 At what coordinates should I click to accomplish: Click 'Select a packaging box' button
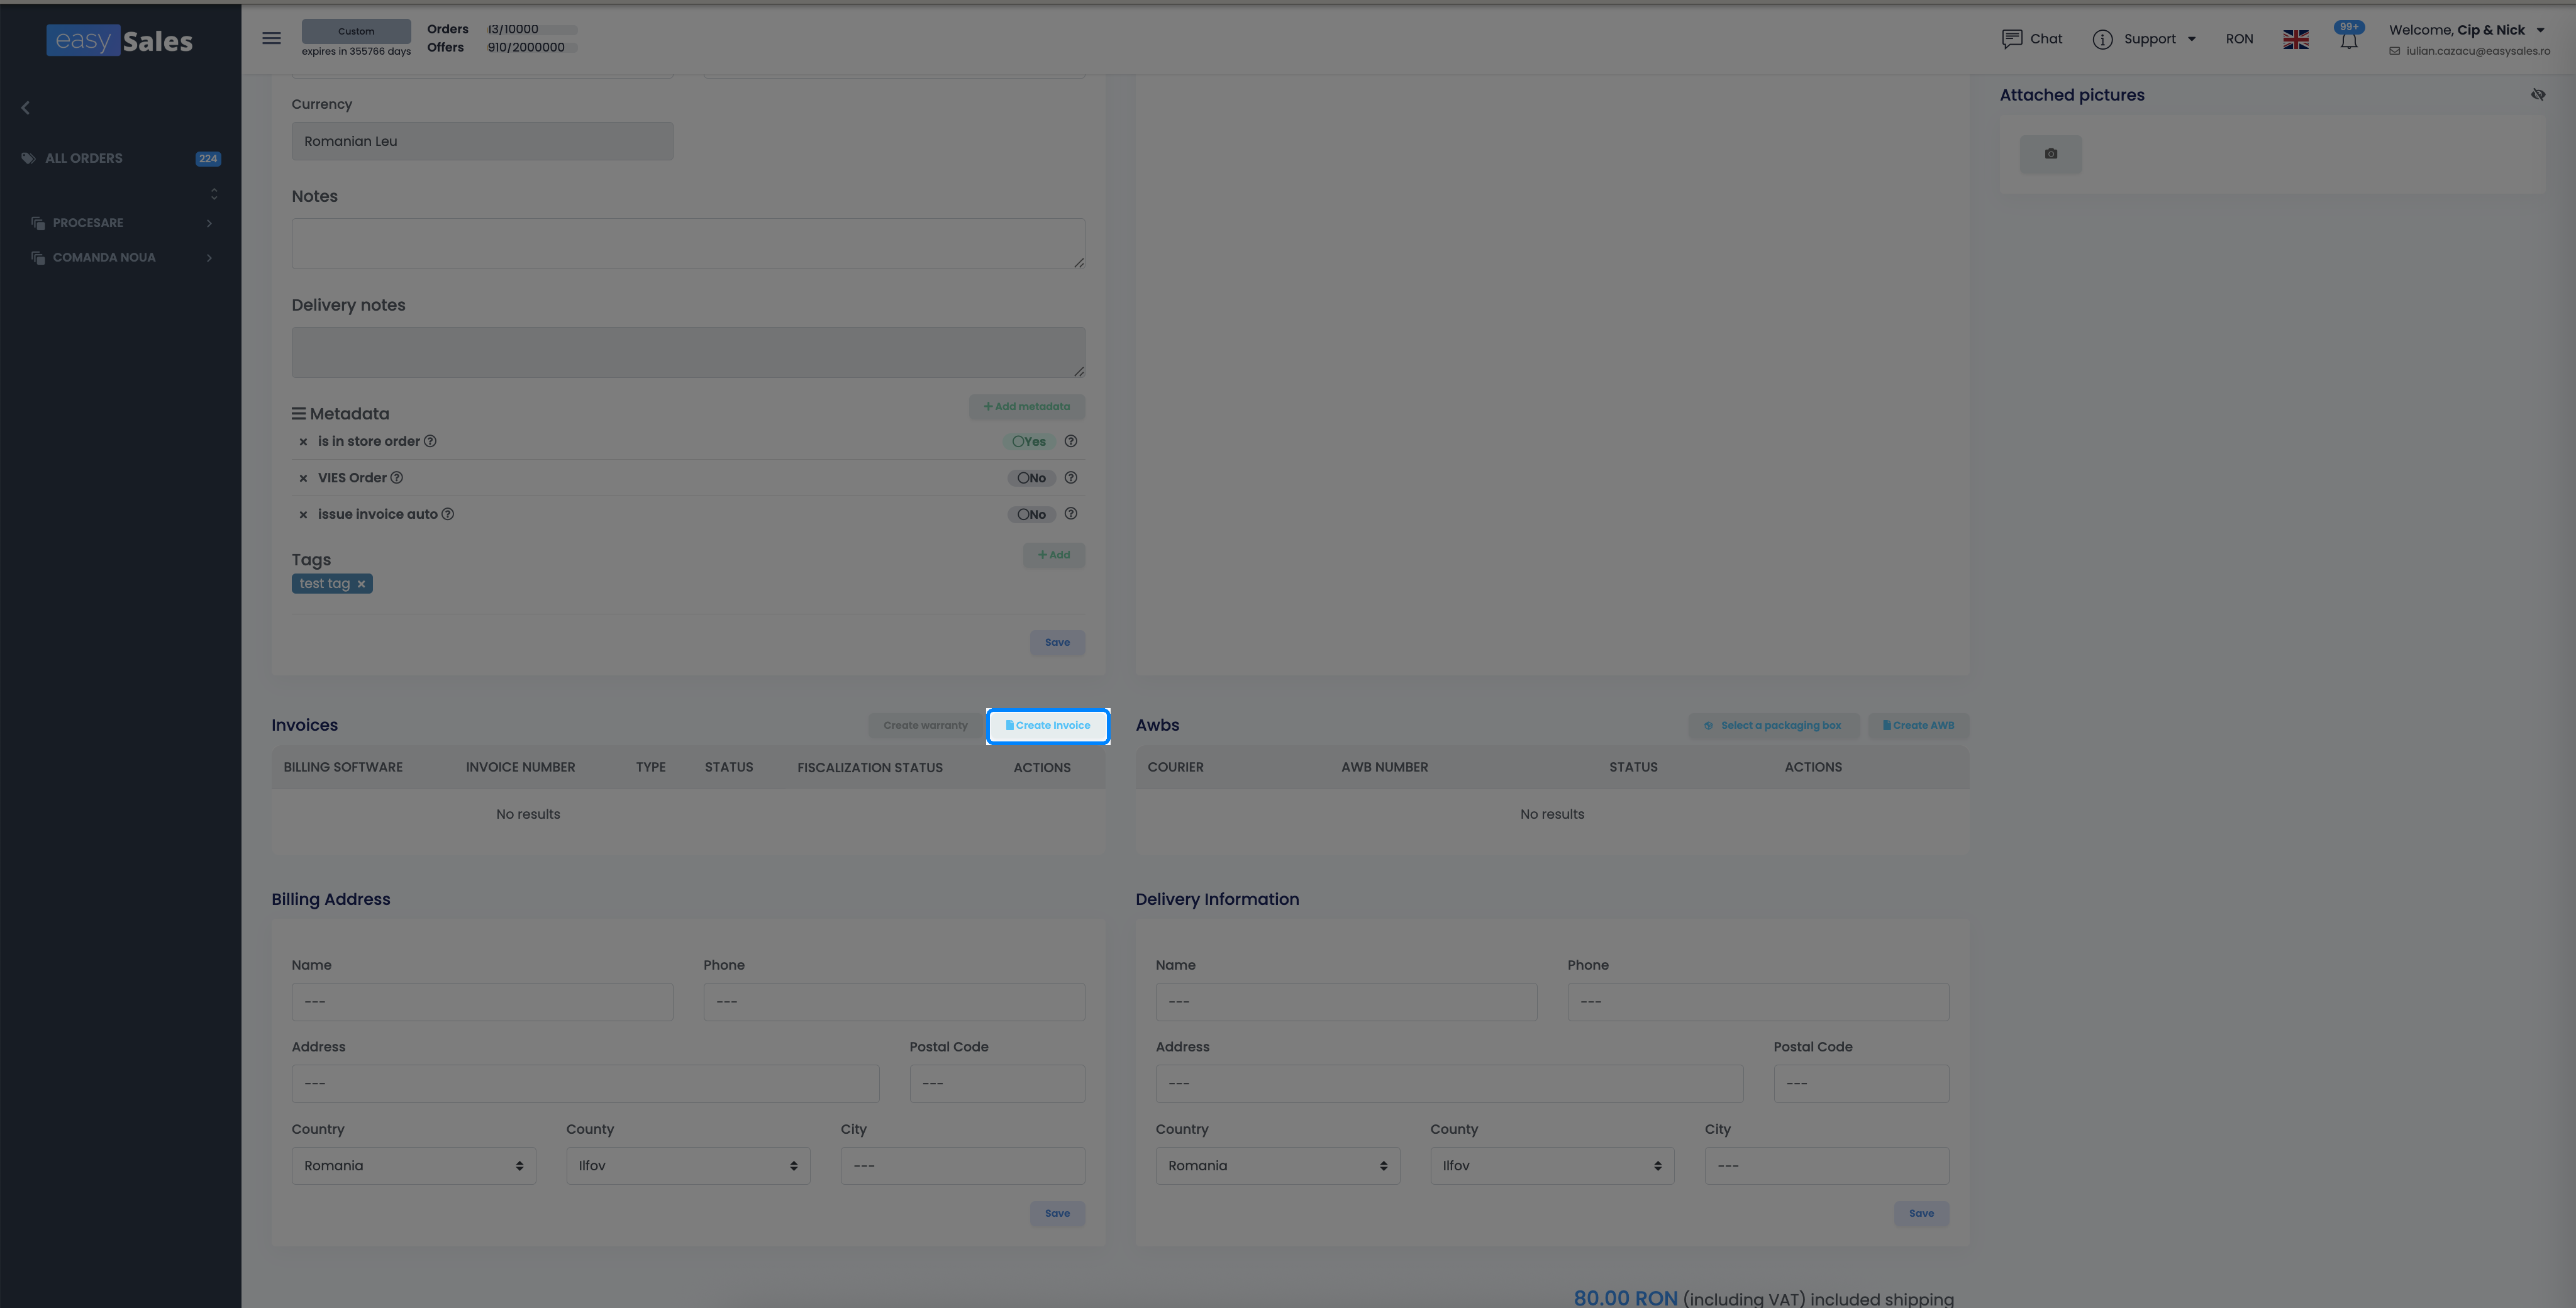(1773, 726)
